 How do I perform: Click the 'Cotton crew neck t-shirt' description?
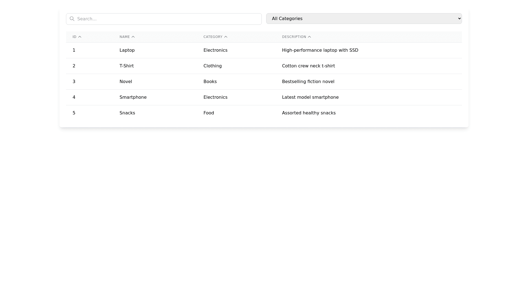[x=308, y=66]
